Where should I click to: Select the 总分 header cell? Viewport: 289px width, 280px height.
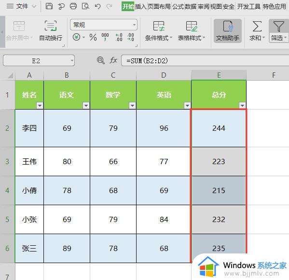(219, 95)
